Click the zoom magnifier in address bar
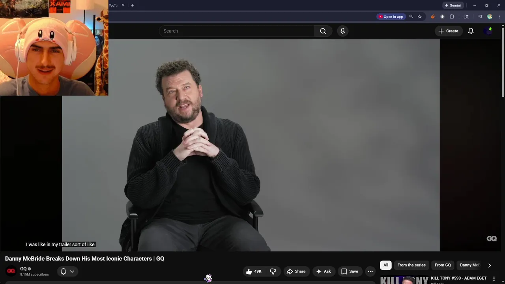The height and width of the screenshot is (284, 505). point(411,17)
